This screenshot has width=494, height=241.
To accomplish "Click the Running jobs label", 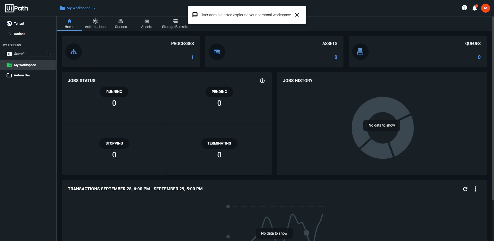I will 114,92.
